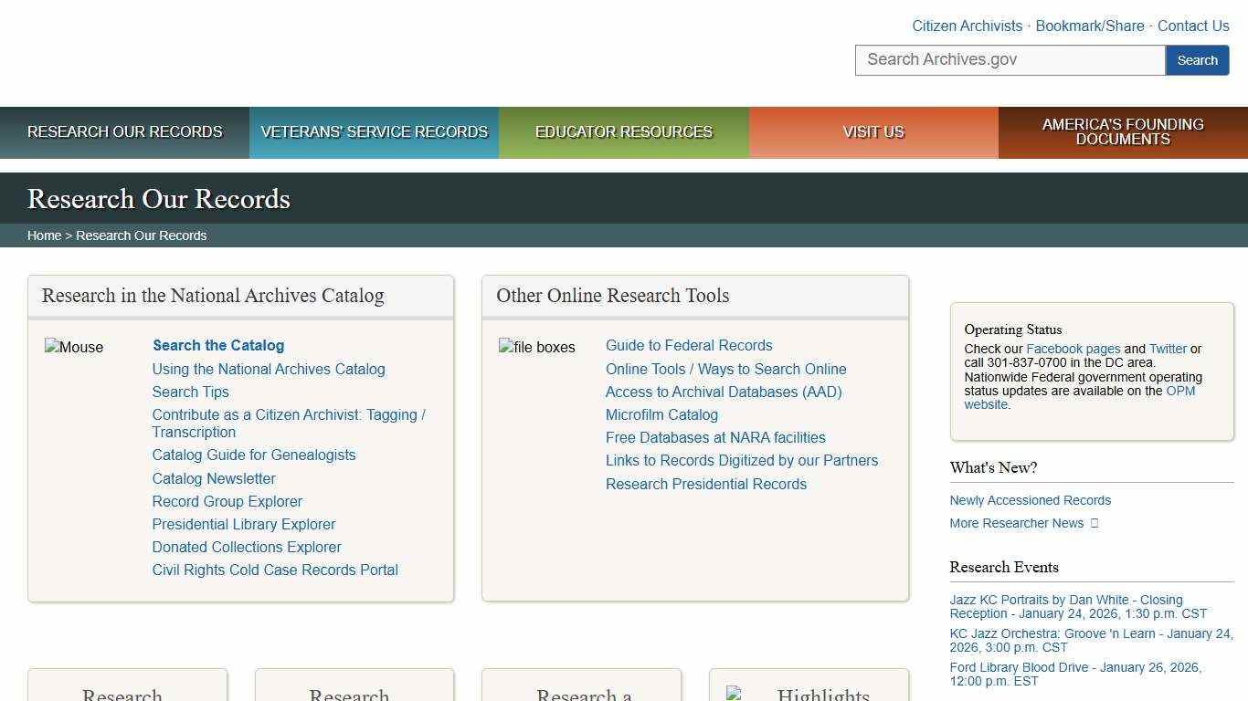
Task: Open the RSS icon next to More Researcher News
Action: (x=1095, y=523)
